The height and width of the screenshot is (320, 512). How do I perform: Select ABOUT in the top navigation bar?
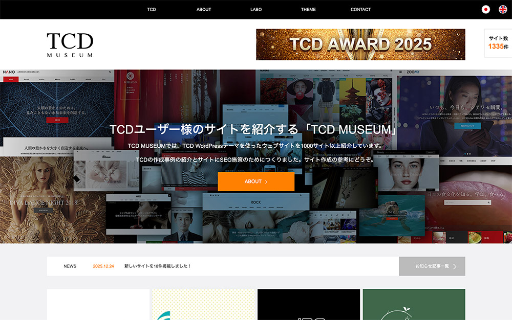tap(204, 9)
